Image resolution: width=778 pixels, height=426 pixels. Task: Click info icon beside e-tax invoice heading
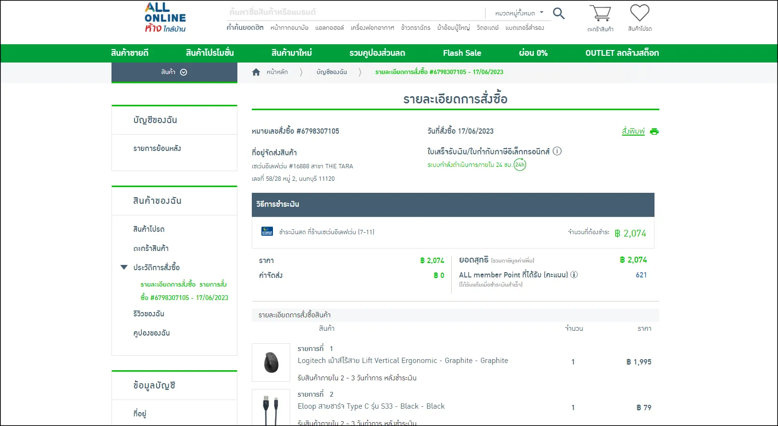pyautogui.click(x=557, y=151)
